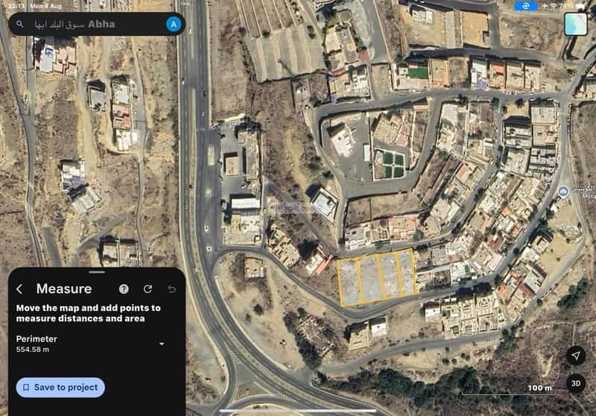The width and height of the screenshot is (596, 416).
Task: Open the Measure help question mark
Action: [x=124, y=289]
